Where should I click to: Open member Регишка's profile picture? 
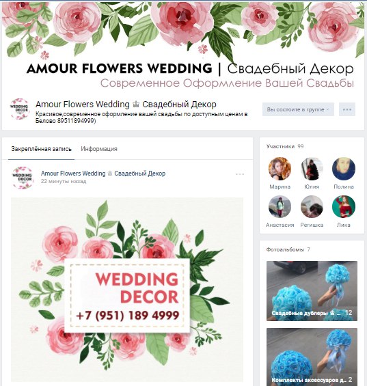312,207
